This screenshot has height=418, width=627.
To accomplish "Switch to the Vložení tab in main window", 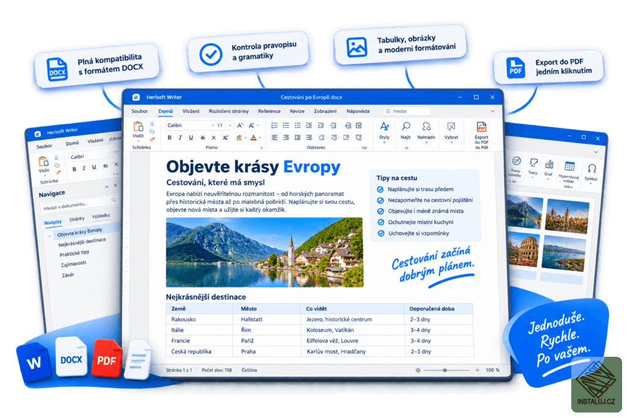I will pyautogui.click(x=191, y=111).
